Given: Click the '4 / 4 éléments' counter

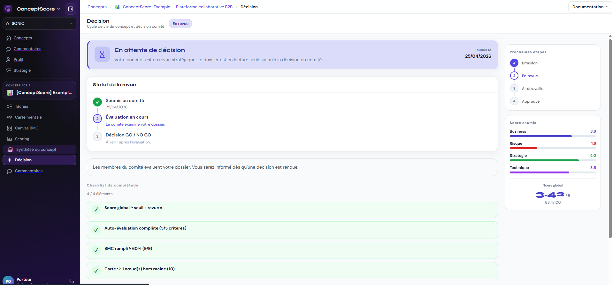Looking at the screenshot, I should click(x=100, y=194).
